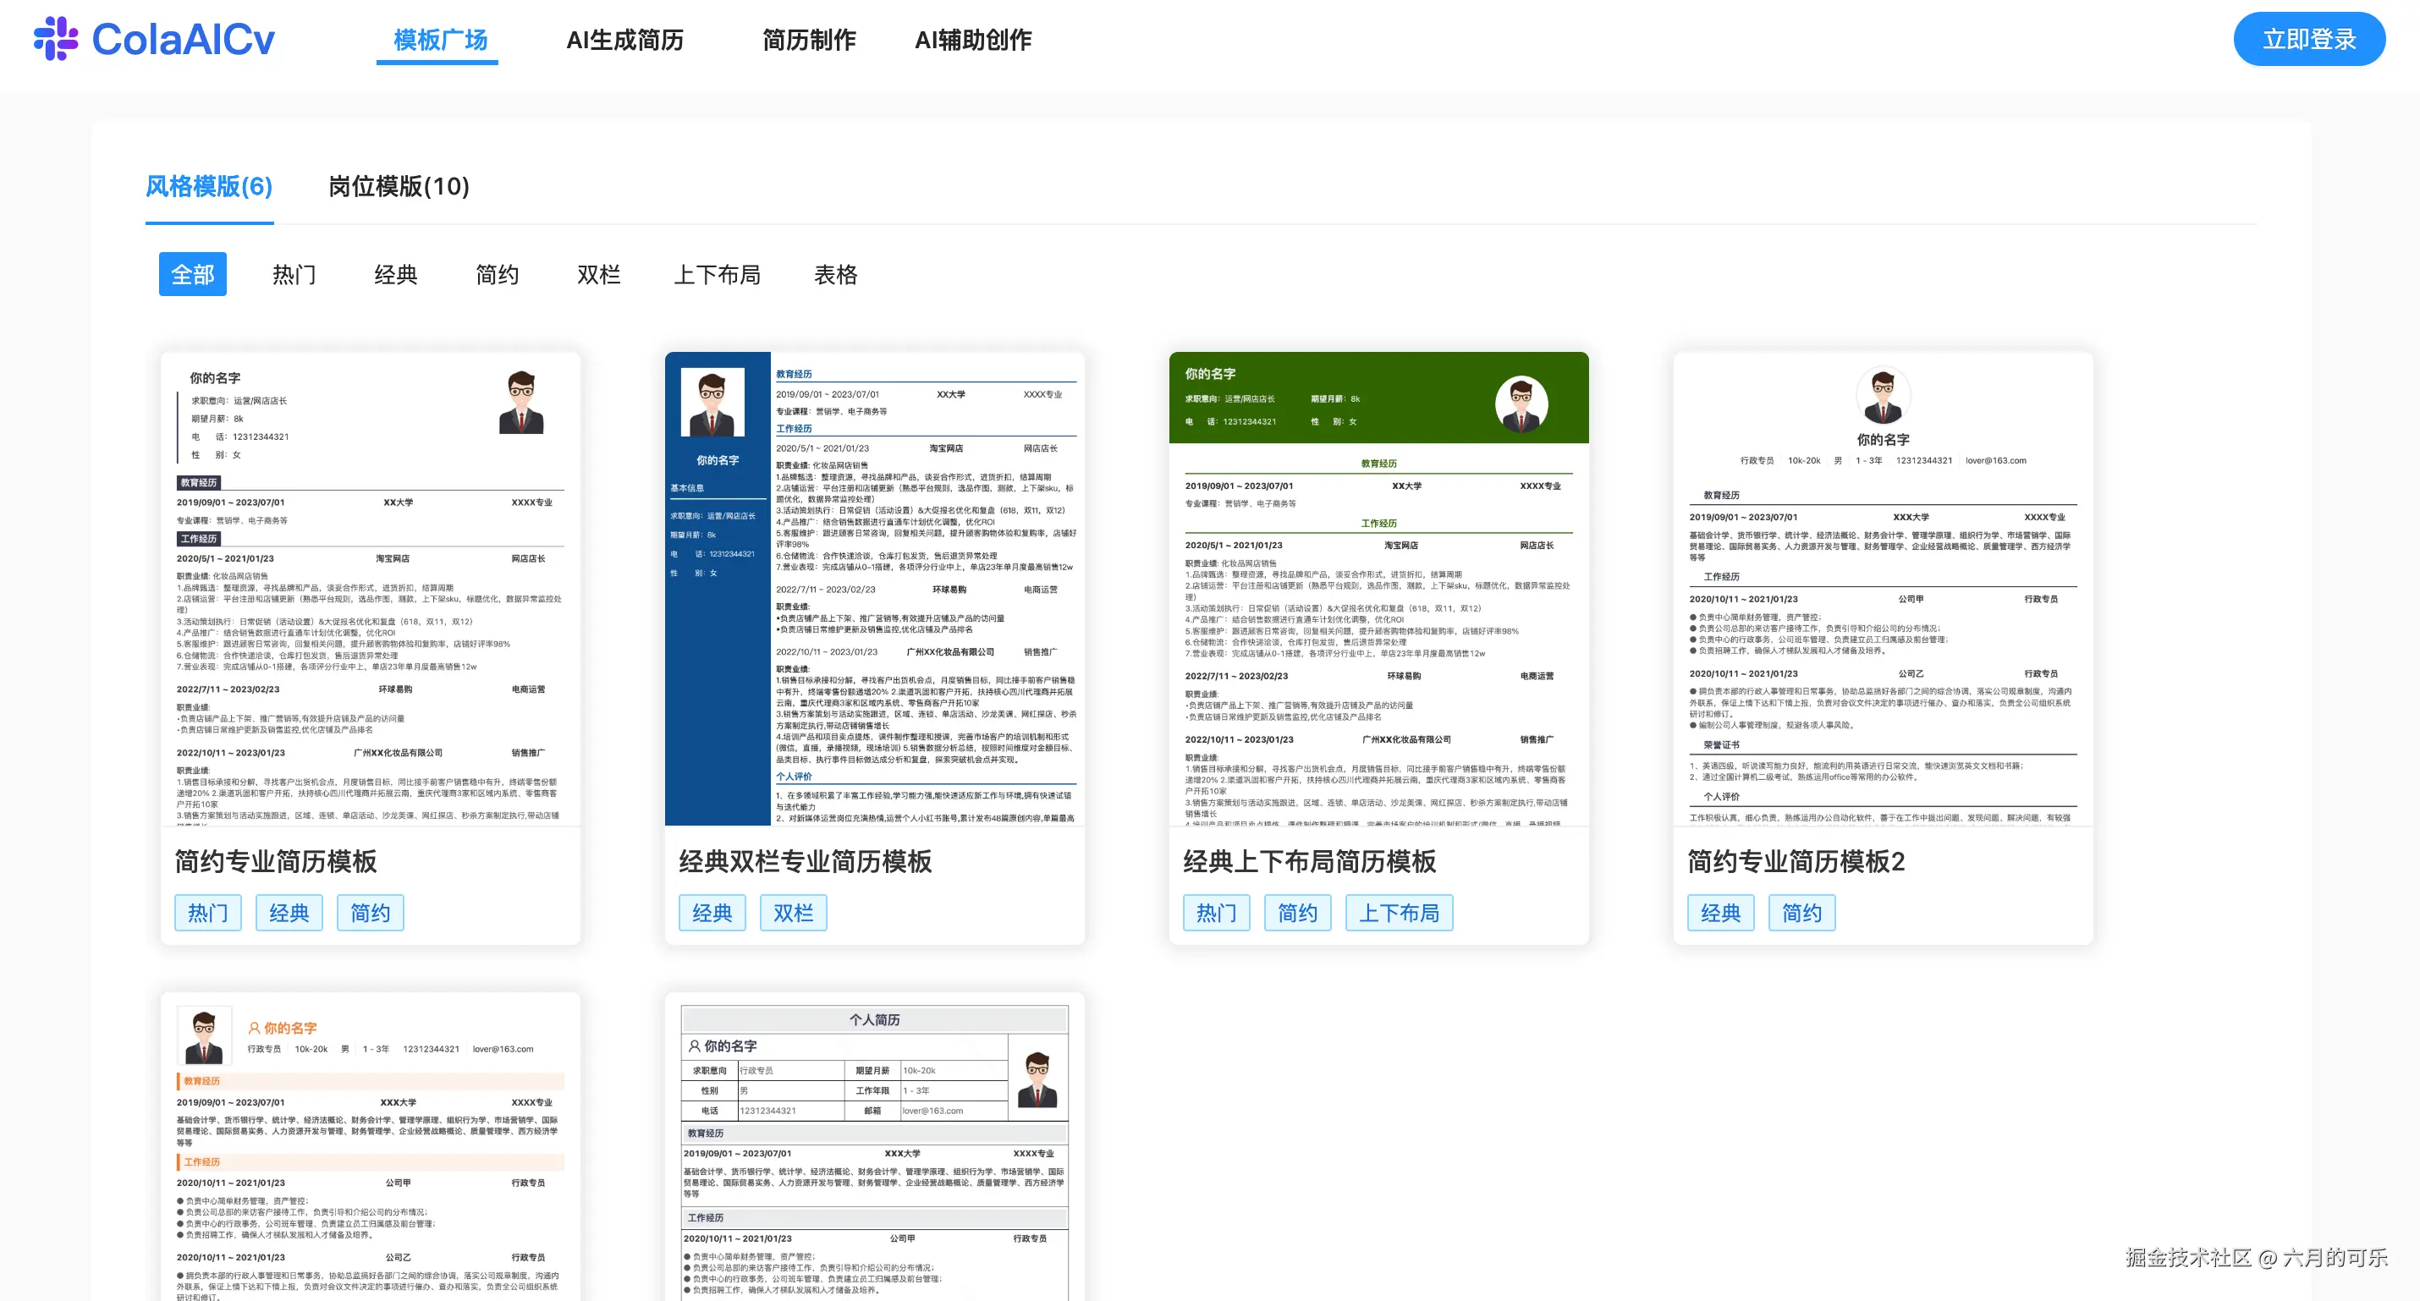
Task: Open the AI生成简历 menu item
Action: tap(624, 41)
